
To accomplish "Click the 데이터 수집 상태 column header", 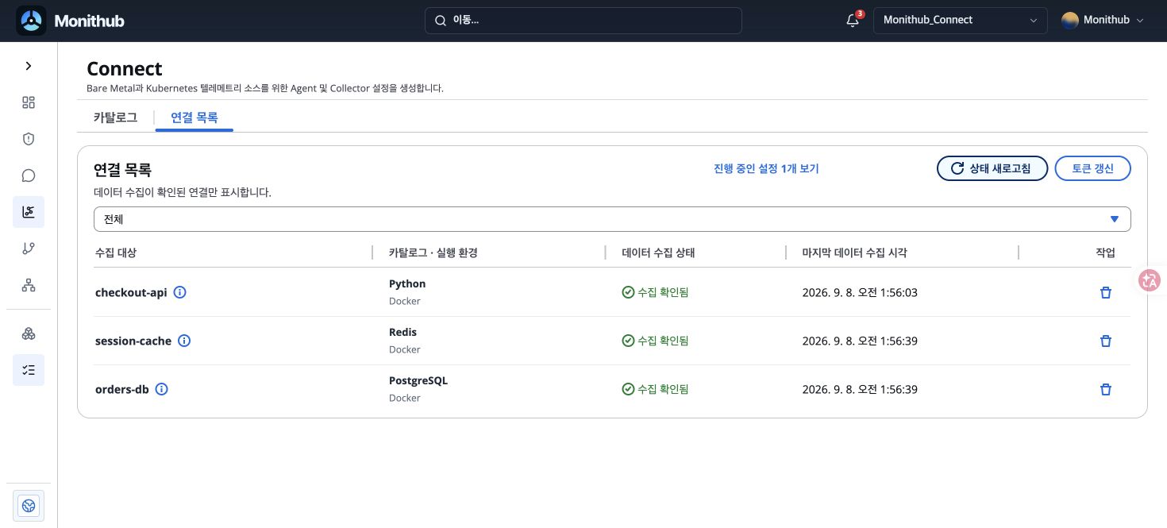I will point(659,252).
